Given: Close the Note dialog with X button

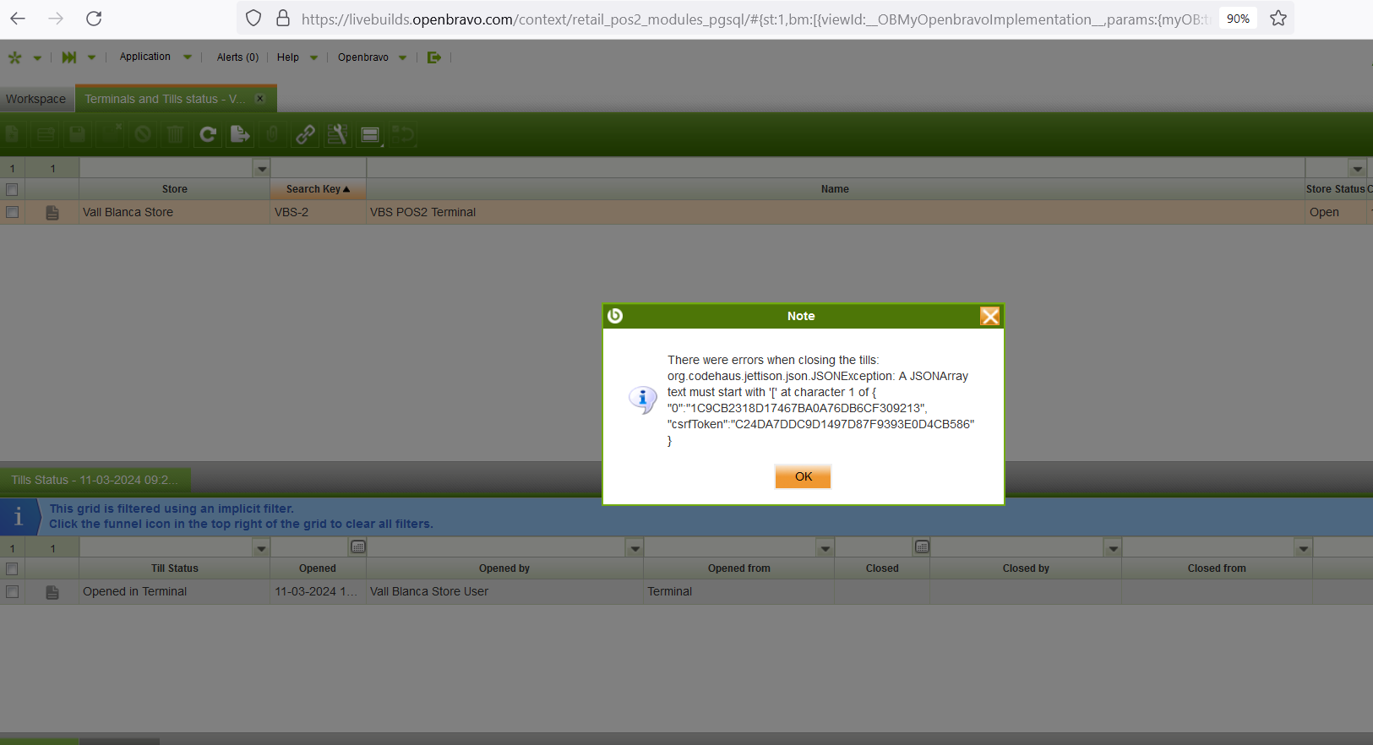Looking at the screenshot, I should [x=989, y=316].
